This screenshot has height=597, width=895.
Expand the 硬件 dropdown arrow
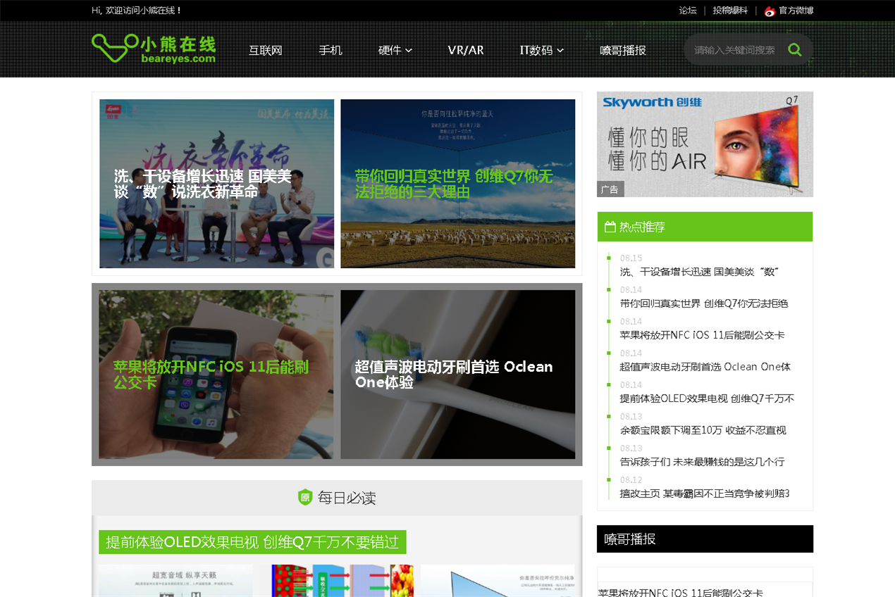coord(409,51)
